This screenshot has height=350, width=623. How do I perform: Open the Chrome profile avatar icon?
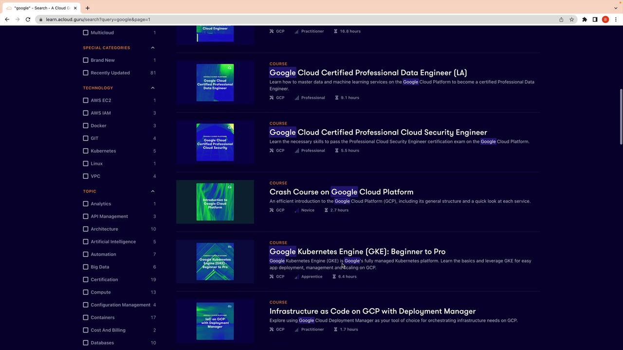pos(605,19)
